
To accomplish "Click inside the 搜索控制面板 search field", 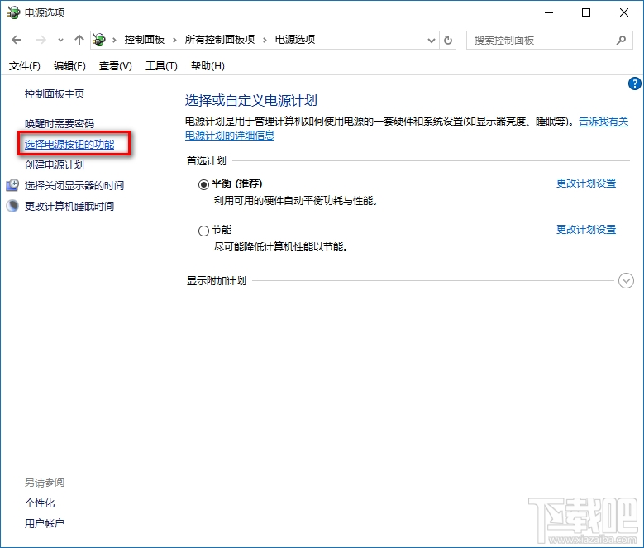I will coord(541,40).
